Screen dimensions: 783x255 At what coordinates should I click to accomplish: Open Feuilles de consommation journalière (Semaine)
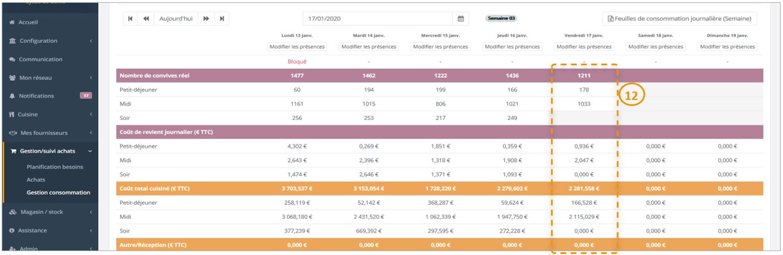[x=679, y=18]
